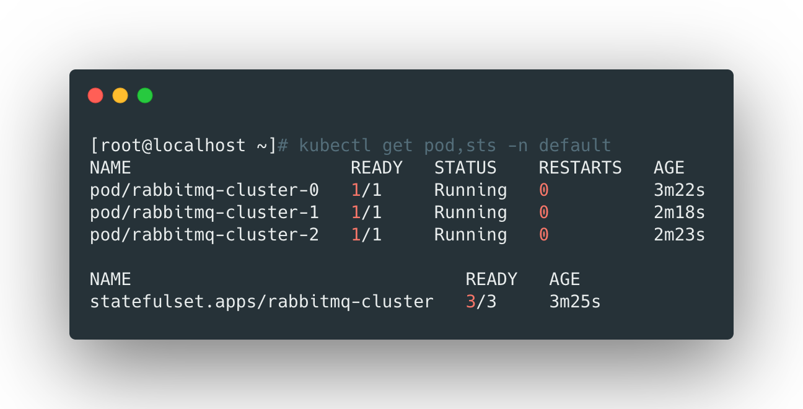803x409 pixels.
Task: Click the RESTARTS column header
Action: 580,168
